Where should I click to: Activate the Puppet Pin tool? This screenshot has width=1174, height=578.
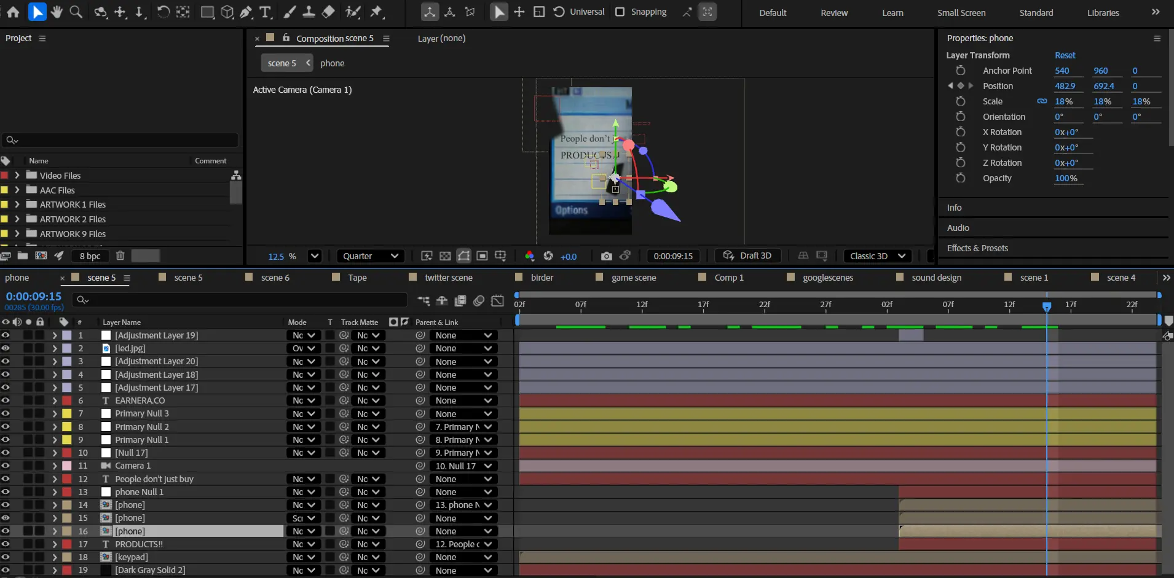(x=376, y=12)
